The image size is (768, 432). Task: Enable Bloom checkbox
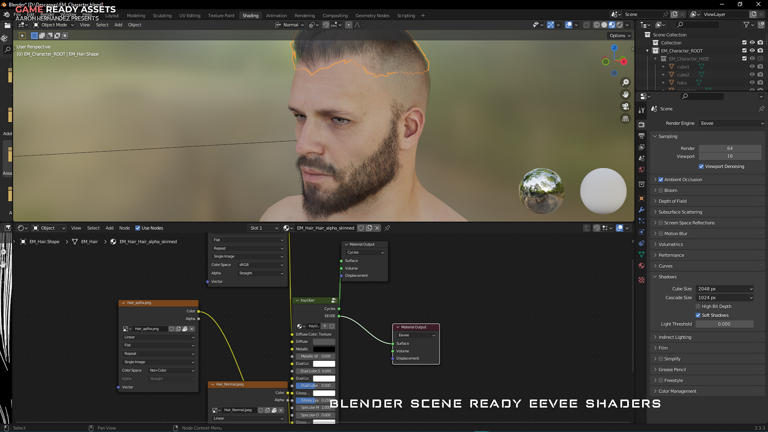click(660, 190)
